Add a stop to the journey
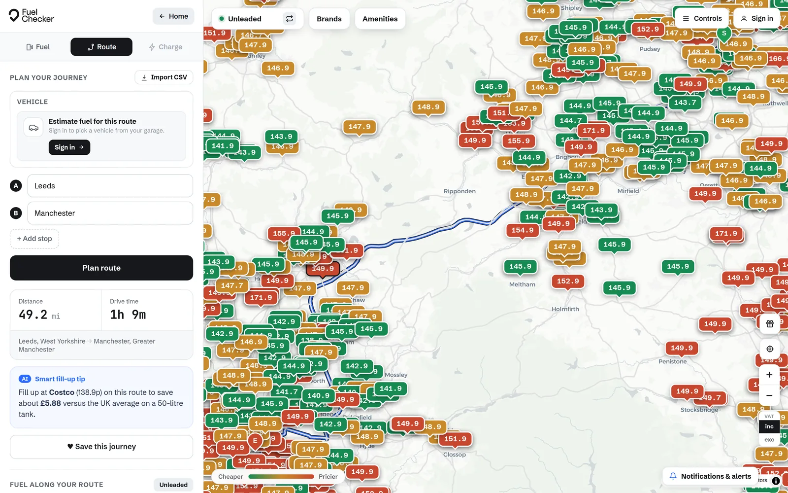 [x=34, y=239]
